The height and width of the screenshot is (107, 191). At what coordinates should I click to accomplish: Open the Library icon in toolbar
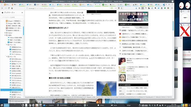point(139,8)
